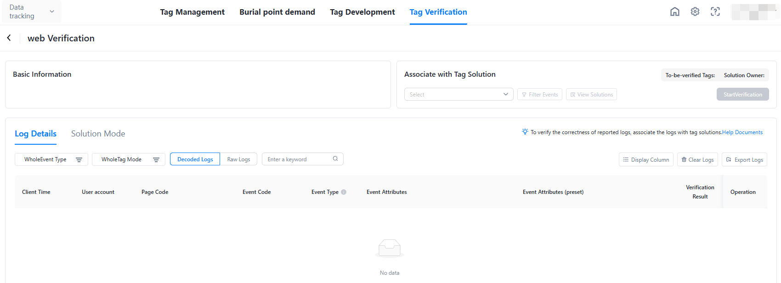Open the tag solution Select dropdown
This screenshot has width=781, height=283.
[458, 94]
